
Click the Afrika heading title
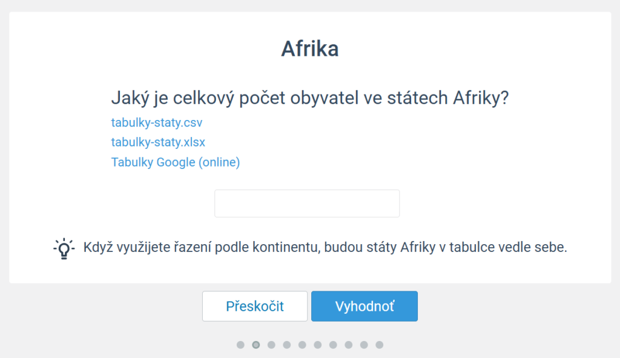coord(310,49)
